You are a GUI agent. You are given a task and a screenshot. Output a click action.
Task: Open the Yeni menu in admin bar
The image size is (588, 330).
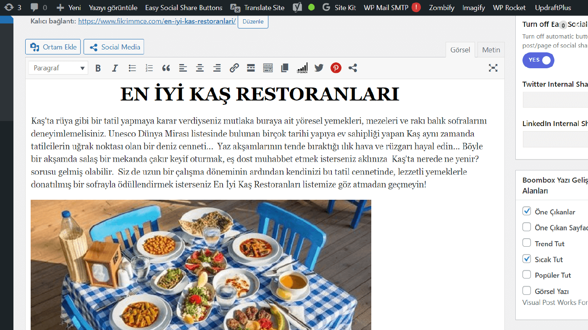68,8
